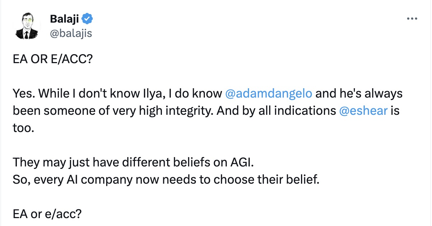Click 'So, every AI company now needs' line
432x226 pixels.
tap(166, 180)
